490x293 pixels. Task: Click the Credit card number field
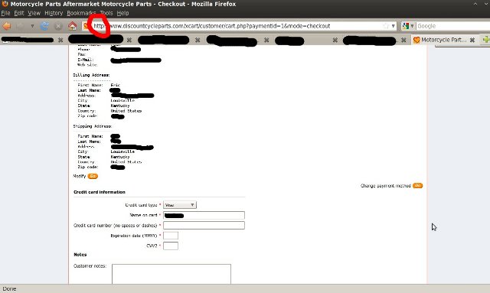pos(204,225)
